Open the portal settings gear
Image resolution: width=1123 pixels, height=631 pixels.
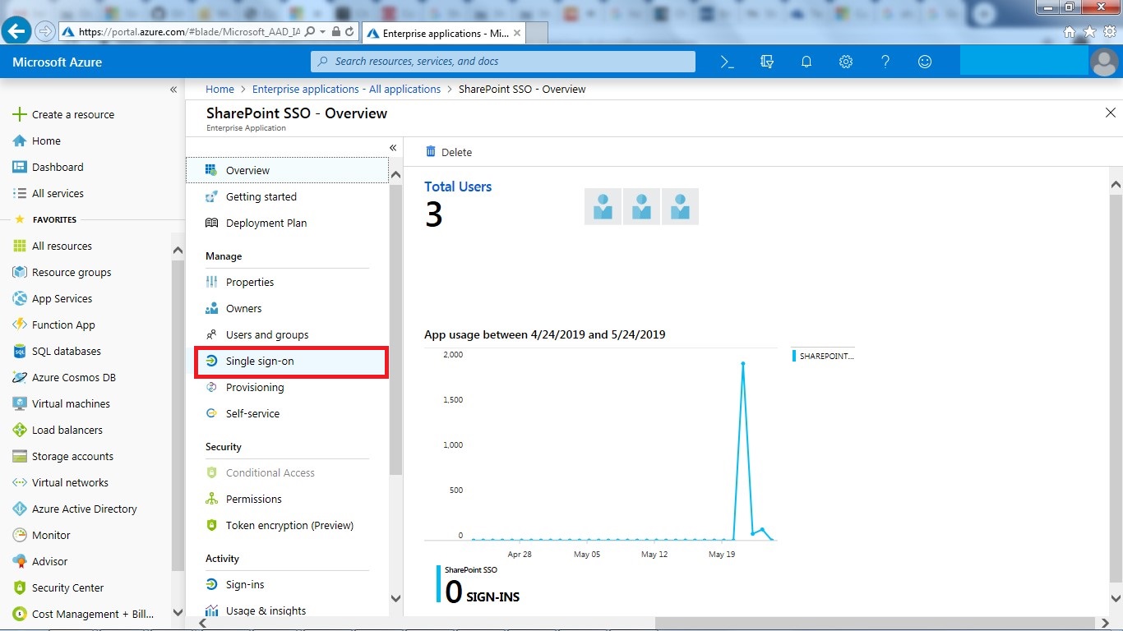click(845, 61)
